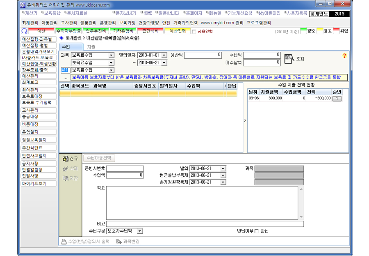
Task: Switch to the 지출 tab
Action: [x=91, y=47]
